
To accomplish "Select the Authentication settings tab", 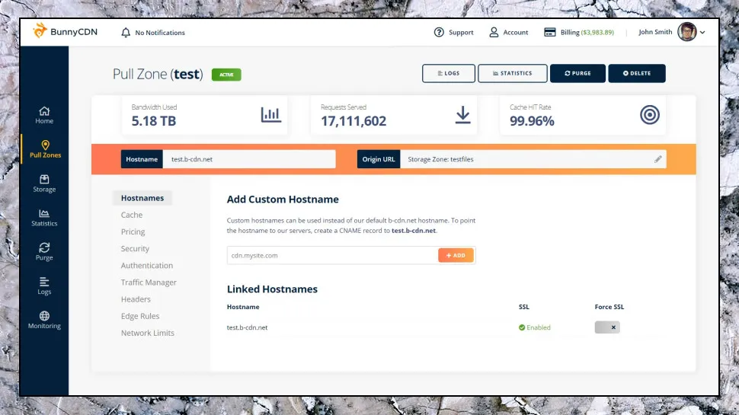I will click(x=146, y=265).
